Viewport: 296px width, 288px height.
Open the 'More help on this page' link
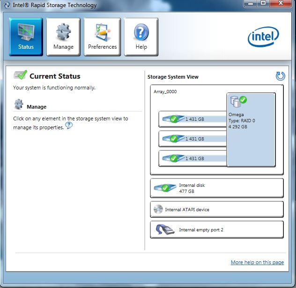point(257,262)
